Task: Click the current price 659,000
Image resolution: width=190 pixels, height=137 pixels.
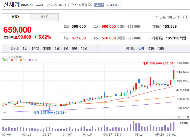Action: (17, 30)
